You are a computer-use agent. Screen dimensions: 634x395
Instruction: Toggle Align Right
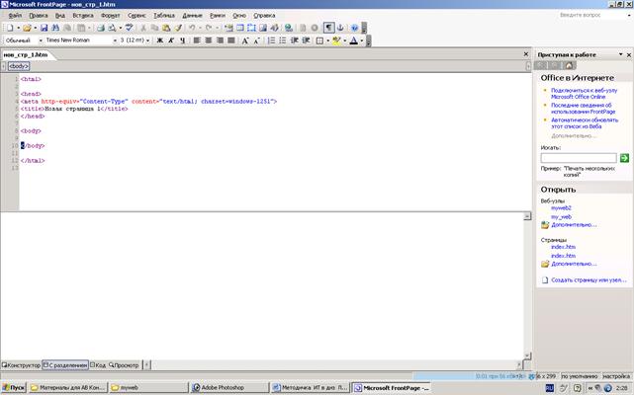point(220,40)
